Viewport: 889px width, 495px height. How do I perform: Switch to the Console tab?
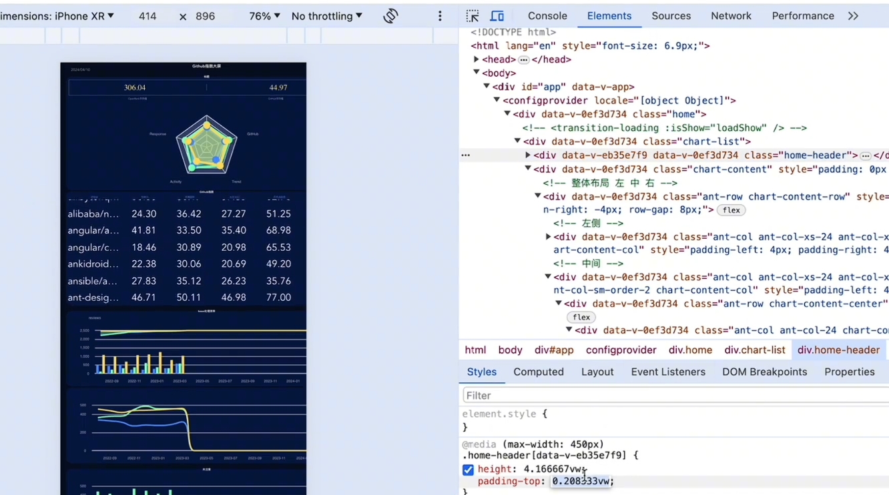point(547,16)
